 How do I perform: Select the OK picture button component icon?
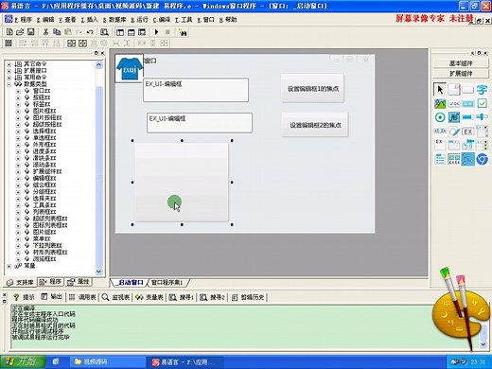click(454, 103)
